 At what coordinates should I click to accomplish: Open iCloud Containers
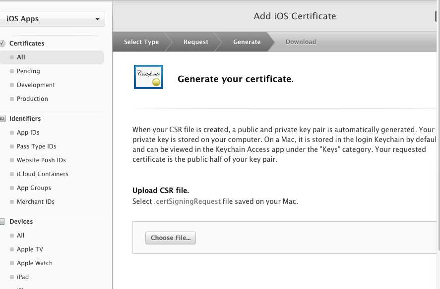coord(42,174)
